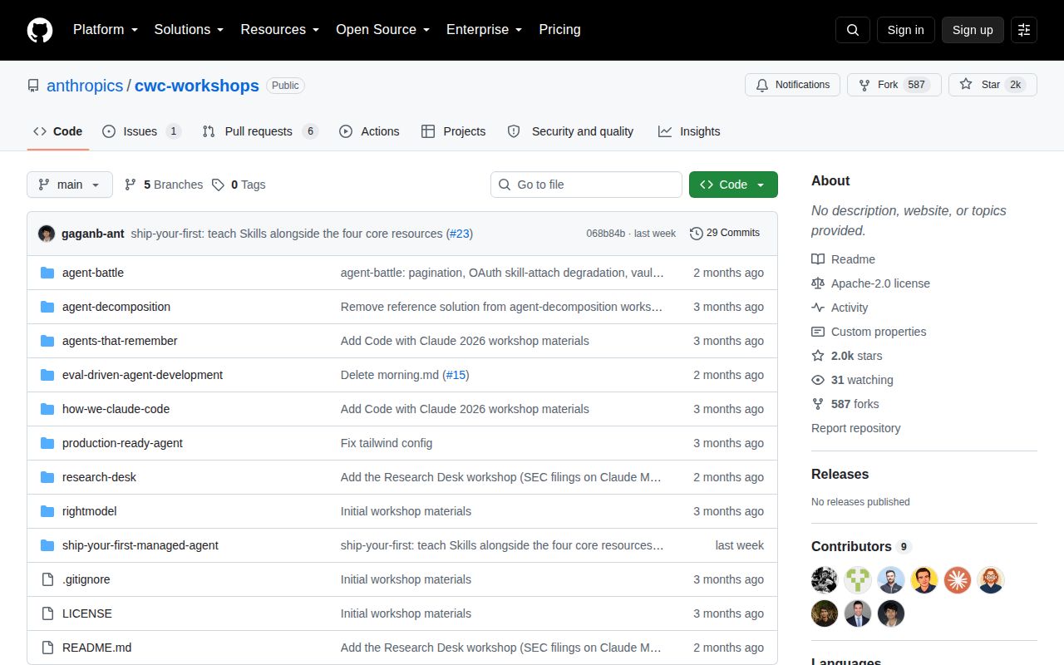
Task: Select the Code repository tab
Action: tap(57, 131)
